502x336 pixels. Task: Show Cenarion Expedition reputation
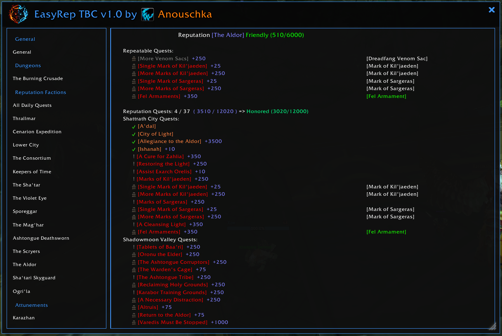tap(37, 132)
